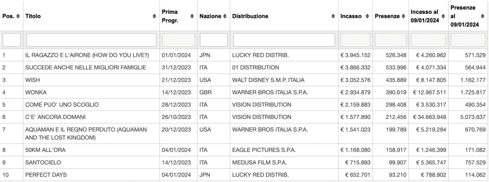Image resolution: width=489 pixels, height=182 pixels.
Task: Click MEDUSA FILM S.P.A. cell
Action: coord(259,162)
